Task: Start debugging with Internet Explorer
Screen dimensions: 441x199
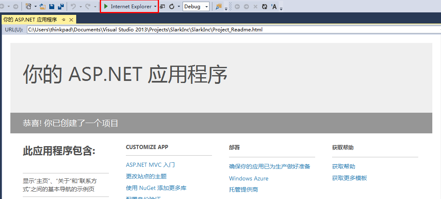Action: 128,7
